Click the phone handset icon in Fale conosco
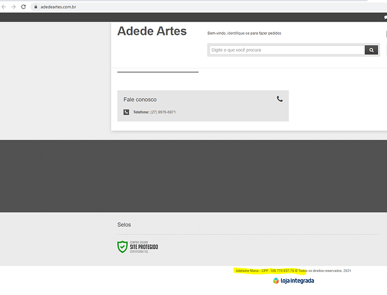This screenshot has height=295, width=387. (280, 99)
